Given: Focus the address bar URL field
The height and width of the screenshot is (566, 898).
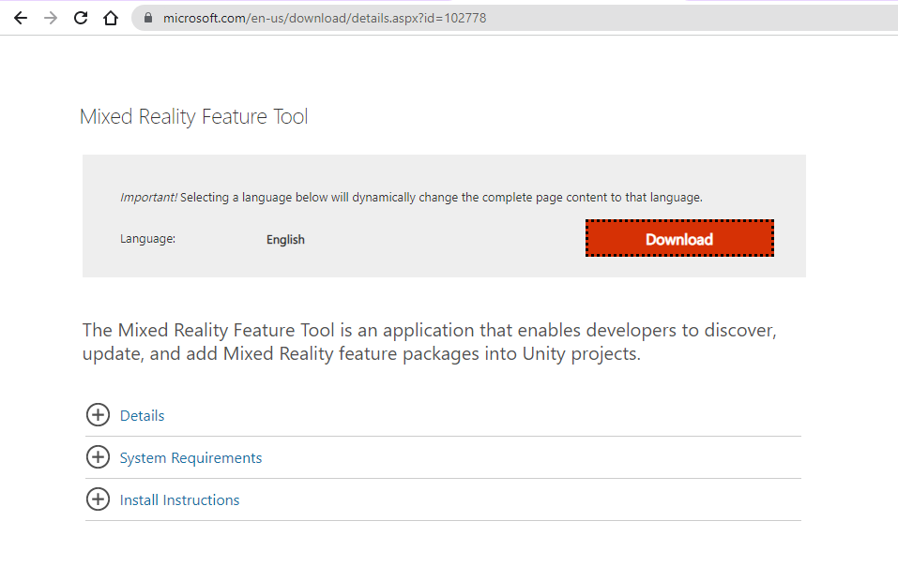Looking at the screenshot, I should [515, 19].
